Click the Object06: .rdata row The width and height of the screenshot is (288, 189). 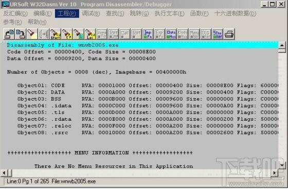[x=148, y=119]
